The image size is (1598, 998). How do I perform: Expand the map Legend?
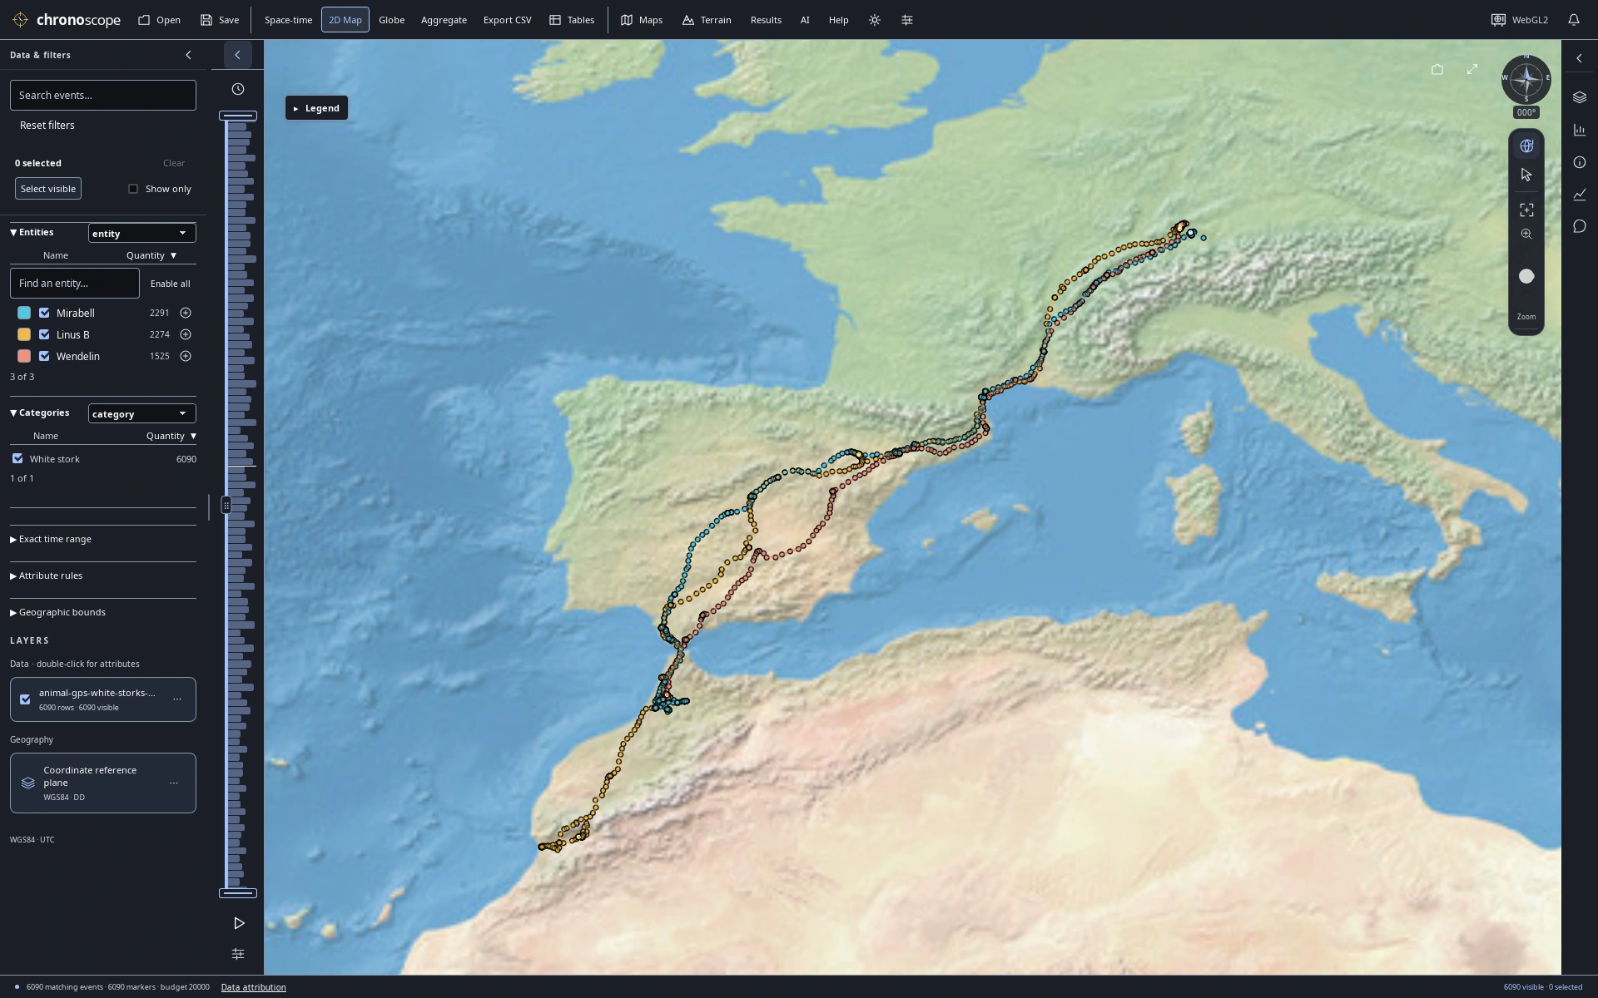(316, 108)
